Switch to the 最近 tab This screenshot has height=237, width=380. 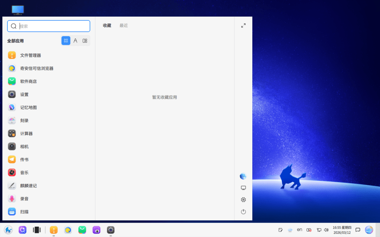pos(124,26)
